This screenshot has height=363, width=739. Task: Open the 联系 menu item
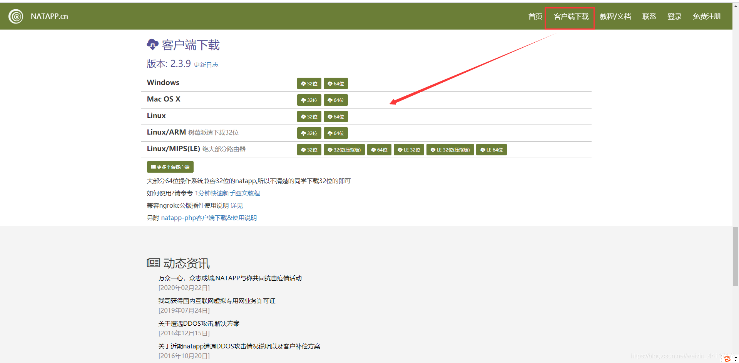(649, 17)
